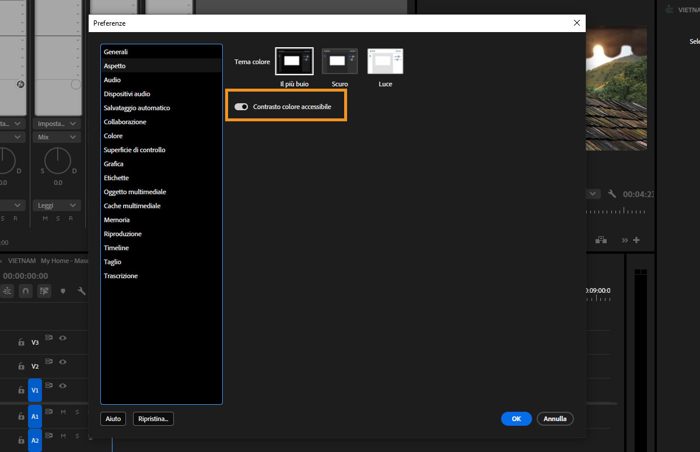700x452 pixels.
Task: Select Cache multimediale in the list
Action: click(x=162, y=206)
